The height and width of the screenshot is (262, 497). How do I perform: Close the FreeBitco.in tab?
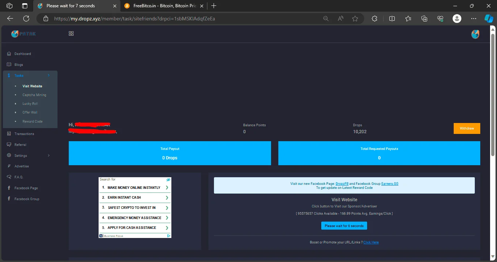[202, 6]
